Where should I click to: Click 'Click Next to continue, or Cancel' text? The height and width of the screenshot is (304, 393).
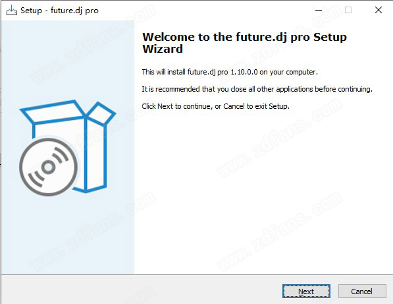194,106
